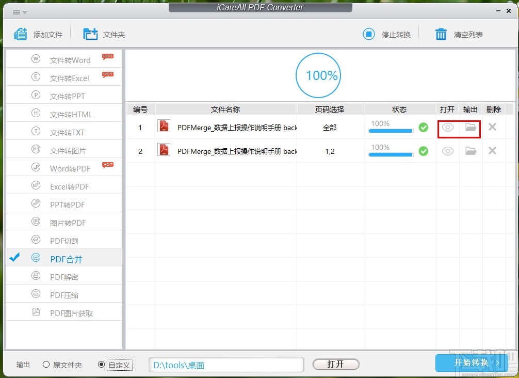Click the 文件转Excel E icon
519x378 pixels.
(36, 77)
